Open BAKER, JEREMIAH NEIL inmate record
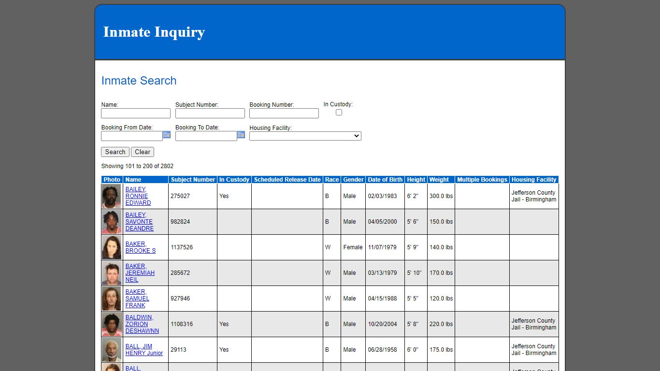Screen dimensions: 660x371 (x=140, y=273)
